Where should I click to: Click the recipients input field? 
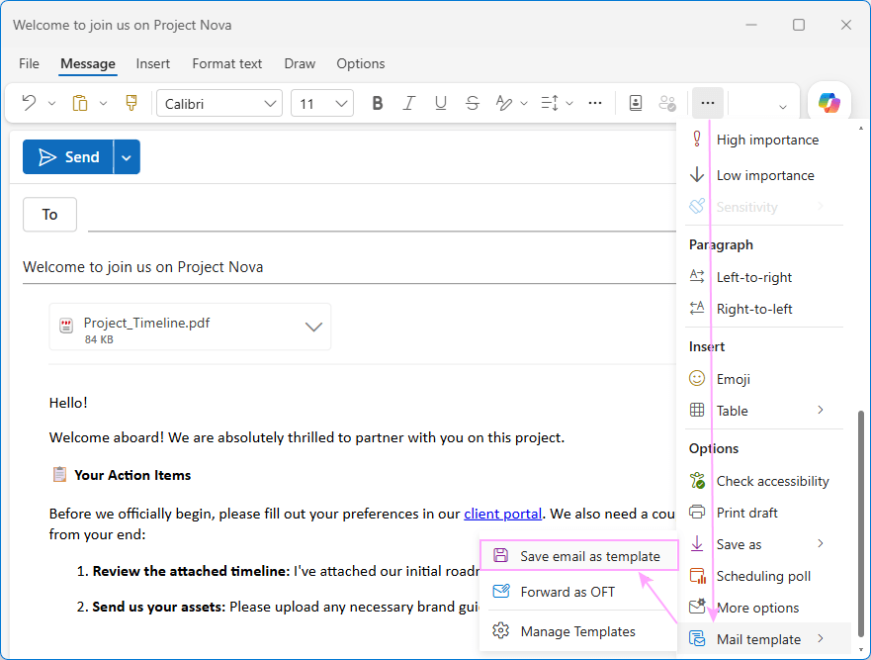coord(382,215)
